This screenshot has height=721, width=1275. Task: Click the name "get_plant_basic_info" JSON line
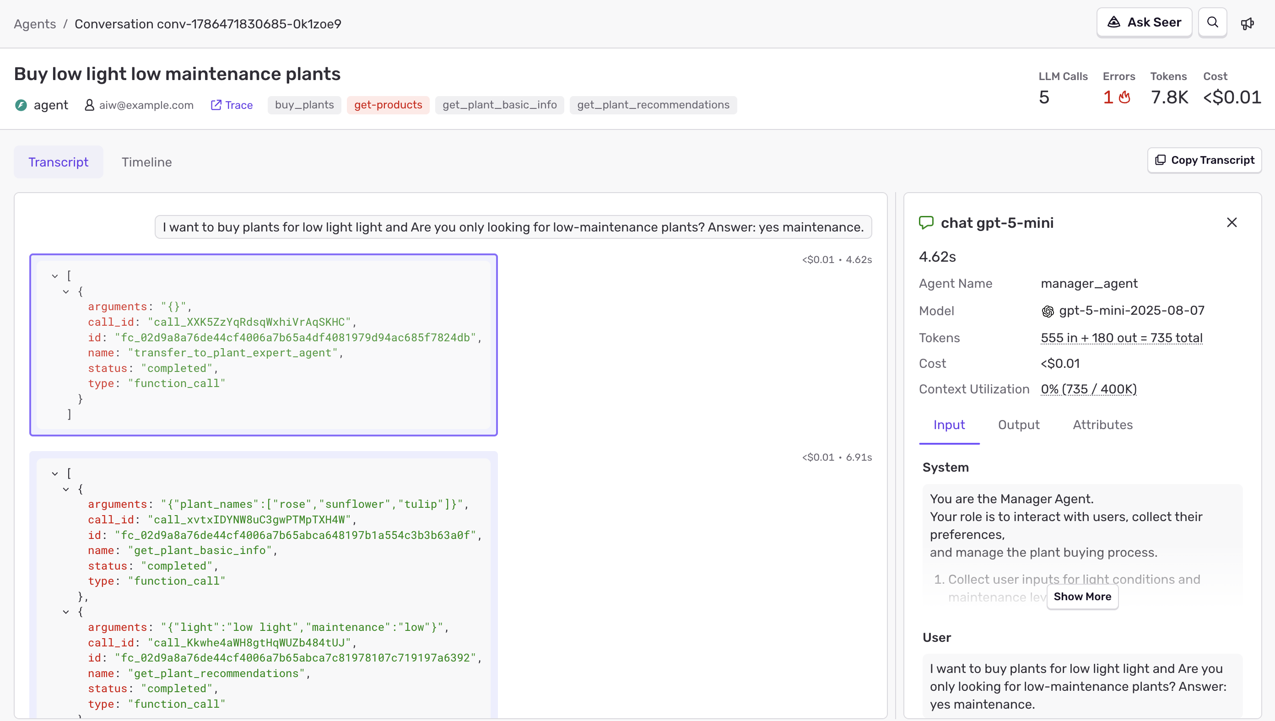coord(183,550)
